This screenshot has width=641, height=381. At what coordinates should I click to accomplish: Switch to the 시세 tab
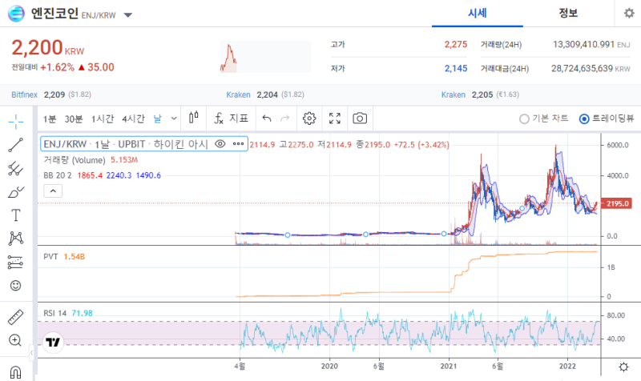tap(478, 13)
